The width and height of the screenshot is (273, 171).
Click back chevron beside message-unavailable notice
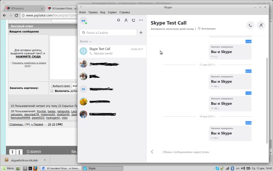tap(152, 152)
